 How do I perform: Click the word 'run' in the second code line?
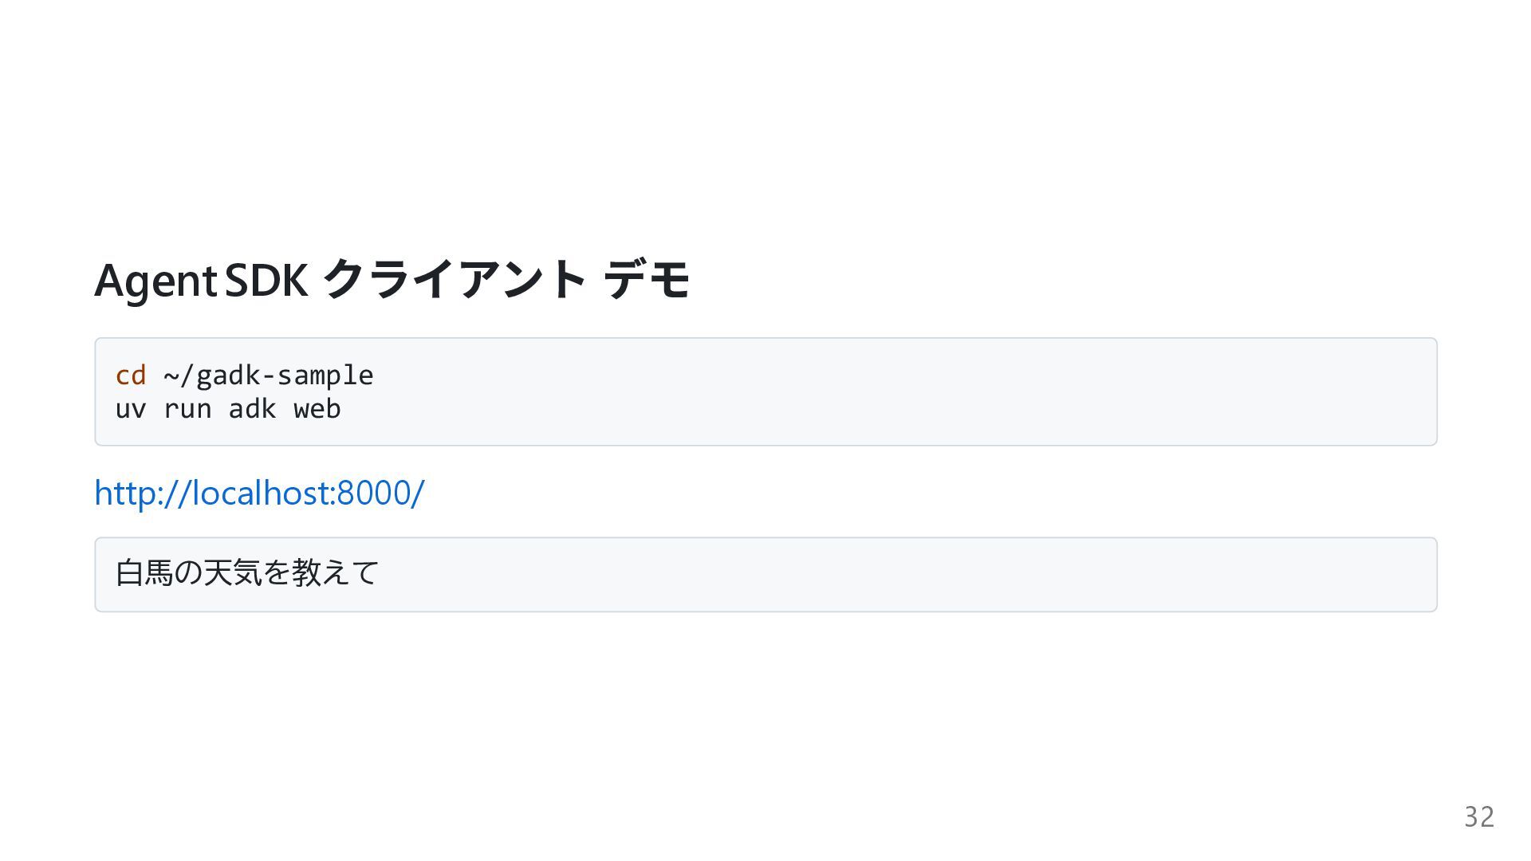pyautogui.click(x=187, y=409)
